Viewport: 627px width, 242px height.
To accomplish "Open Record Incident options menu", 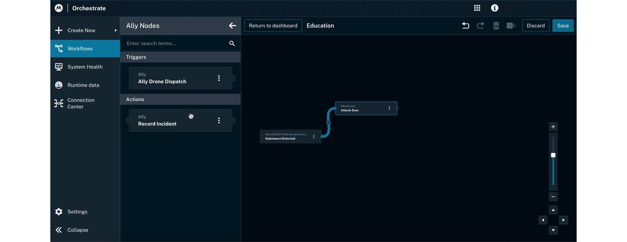I will 219,120.
